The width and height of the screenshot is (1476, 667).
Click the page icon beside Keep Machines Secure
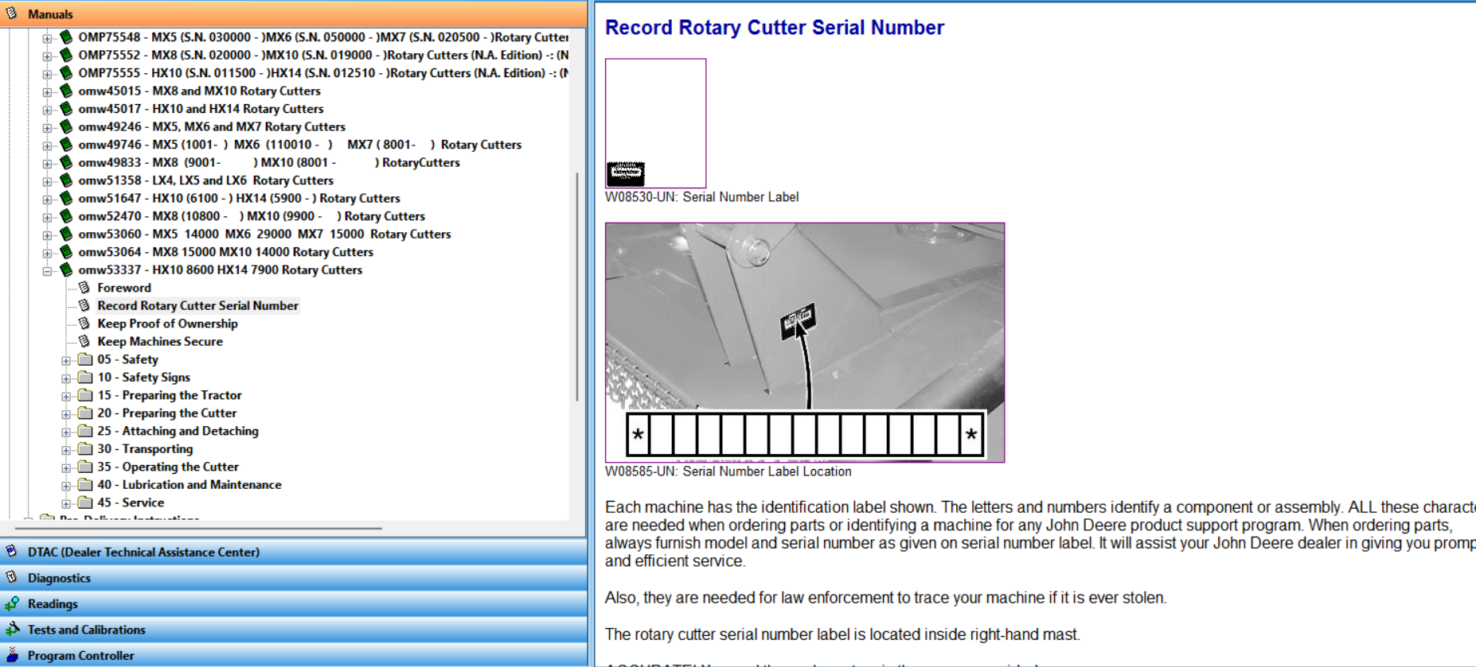click(x=84, y=341)
